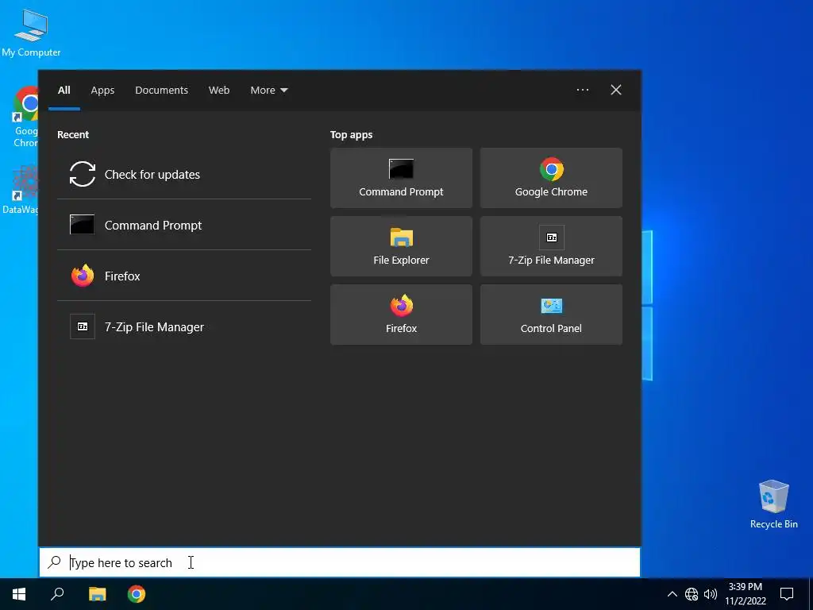The image size is (813, 610).
Task: Click the Command Prompt tile in Top apps
Action: 401,178
